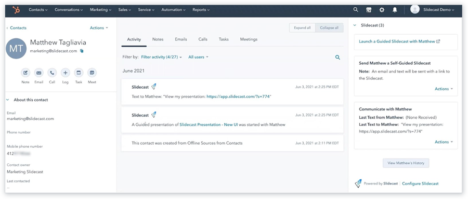The width and height of the screenshot is (468, 199).
Task: Open Slidecast Presentation - New UI link
Action: tap(209, 125)
